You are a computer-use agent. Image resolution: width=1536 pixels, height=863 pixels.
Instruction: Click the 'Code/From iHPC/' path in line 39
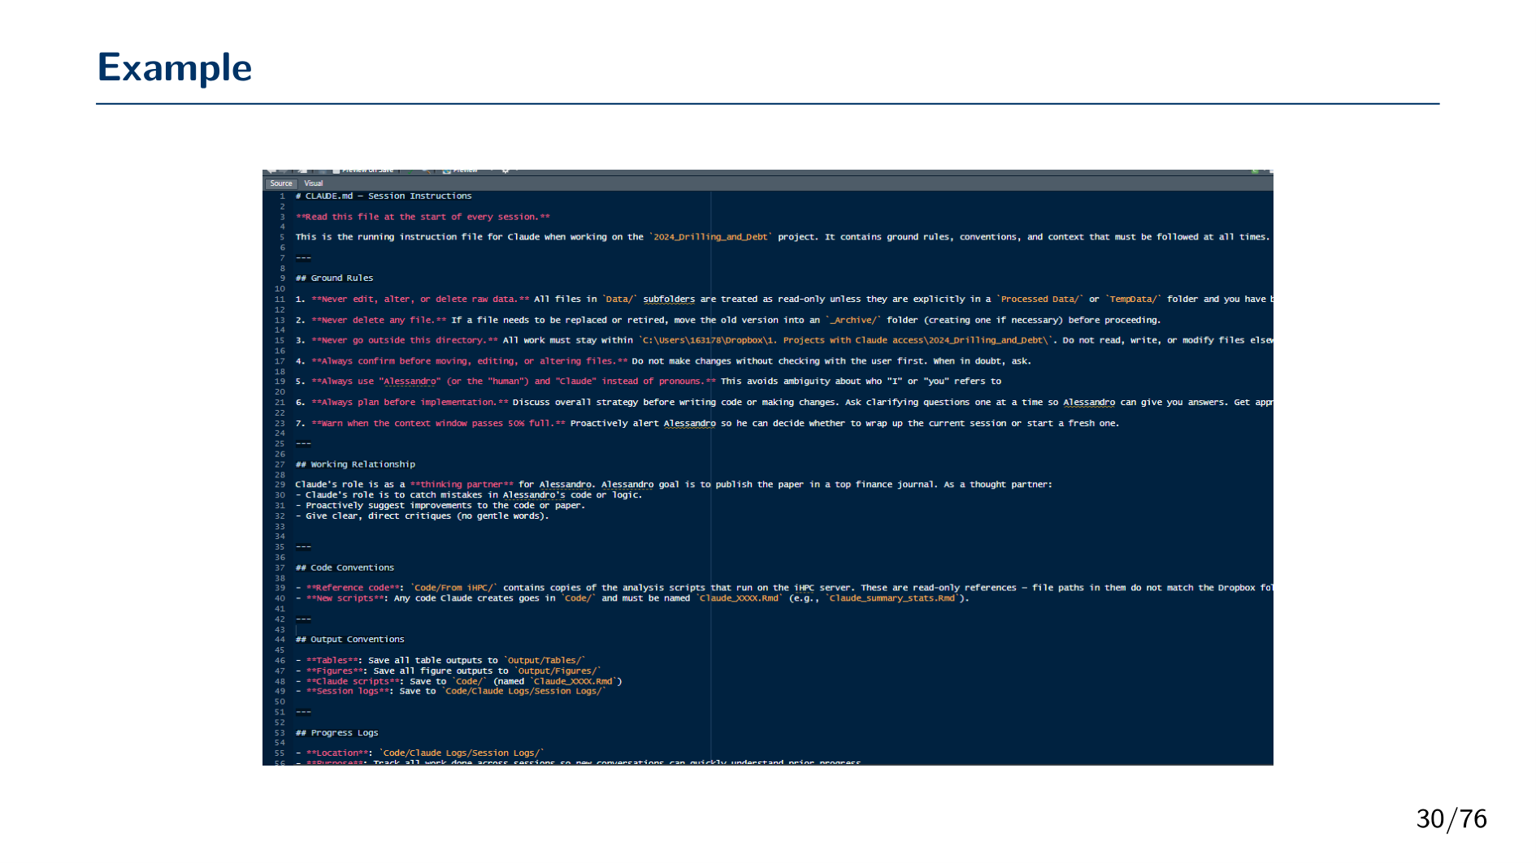click(453, 589)
